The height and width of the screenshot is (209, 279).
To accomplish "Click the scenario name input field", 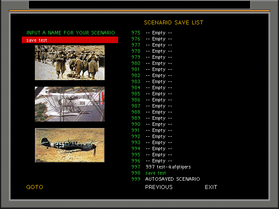I will [70, 40].
